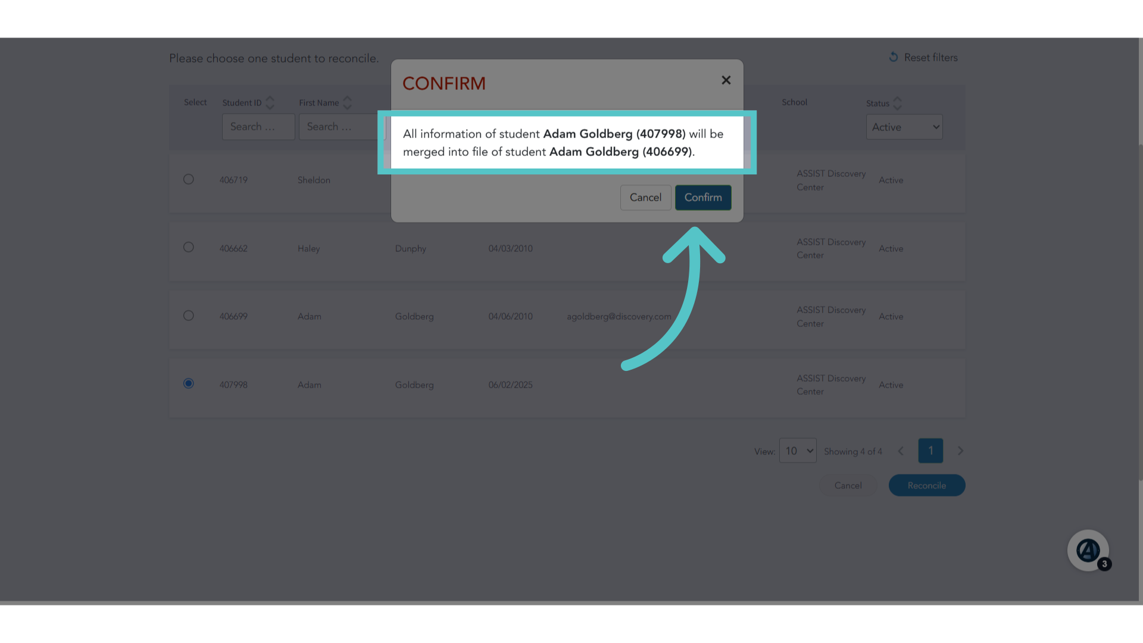Confirm the student merge
Screen dimensions: 1143x643
tap(703, 198)
